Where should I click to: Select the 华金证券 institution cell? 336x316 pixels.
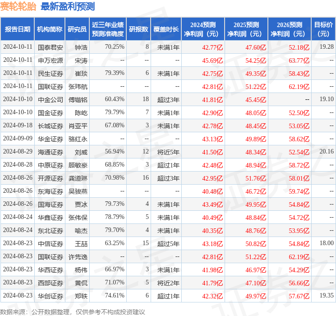coord(51,139)
